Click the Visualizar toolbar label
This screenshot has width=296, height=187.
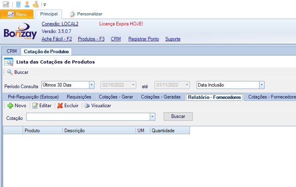101,106
